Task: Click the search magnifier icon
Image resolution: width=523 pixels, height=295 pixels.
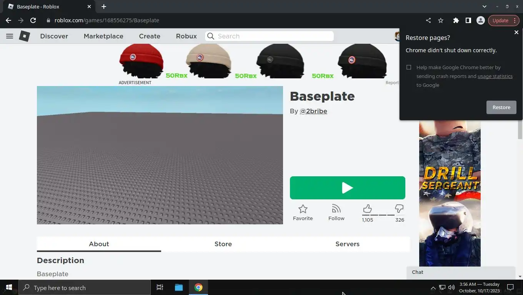Action: (x=210, y=36)
